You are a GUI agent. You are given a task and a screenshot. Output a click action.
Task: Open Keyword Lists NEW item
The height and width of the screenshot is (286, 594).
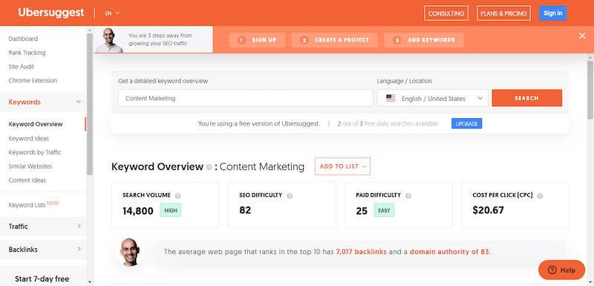[33, 204]
